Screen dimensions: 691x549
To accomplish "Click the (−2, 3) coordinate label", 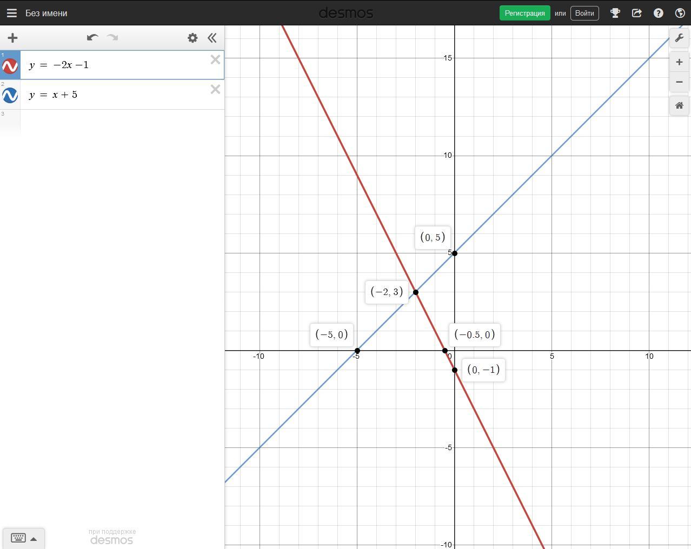I will coord(387,292).
